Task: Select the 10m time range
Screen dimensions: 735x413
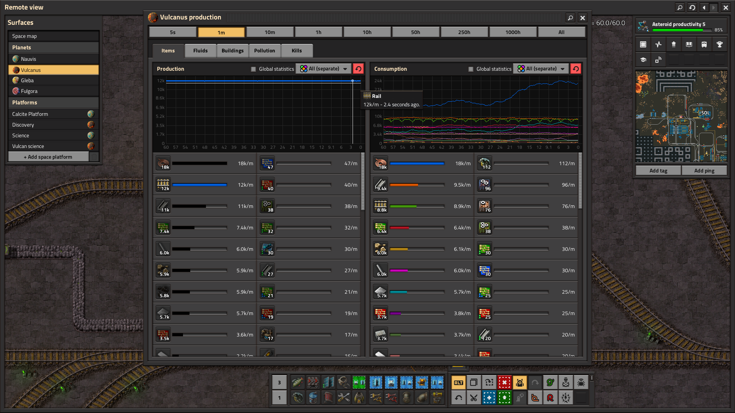Action: click(x=269, y=32)
